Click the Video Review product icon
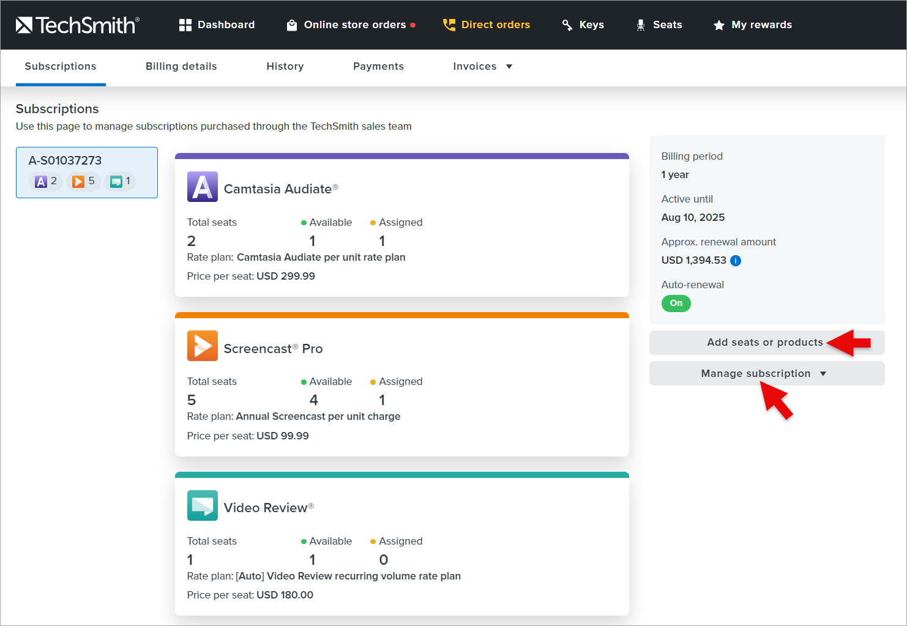Image resolution: width=907 pixels, height=626 pixels. pyautogui.click(x=203, y=505)
